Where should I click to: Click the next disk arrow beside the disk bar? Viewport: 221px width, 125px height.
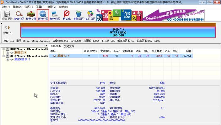pyautogui.click(x=9, y=28)
